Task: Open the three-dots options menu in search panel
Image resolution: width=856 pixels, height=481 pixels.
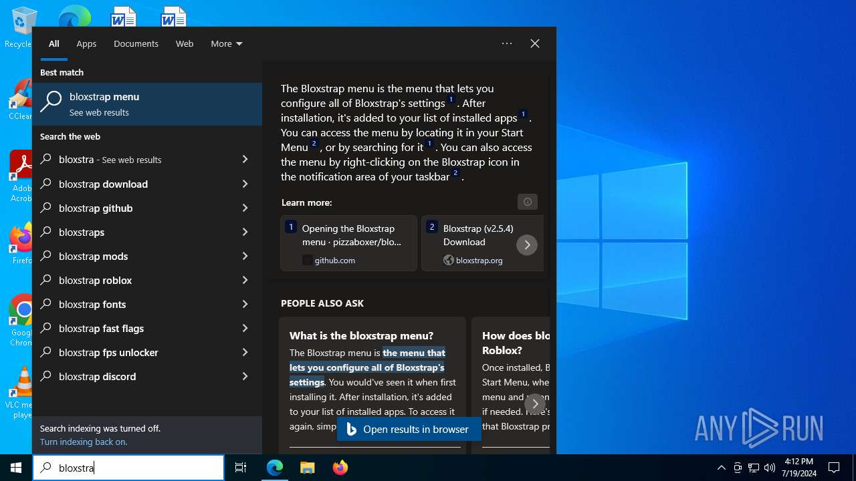Action: coord(507,43)
